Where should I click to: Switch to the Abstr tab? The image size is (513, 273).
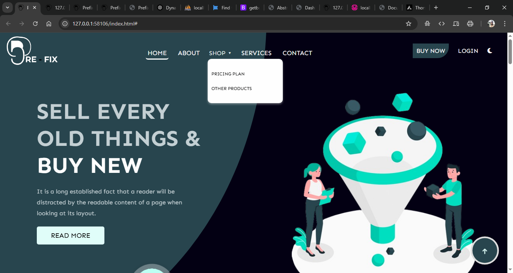278,7
